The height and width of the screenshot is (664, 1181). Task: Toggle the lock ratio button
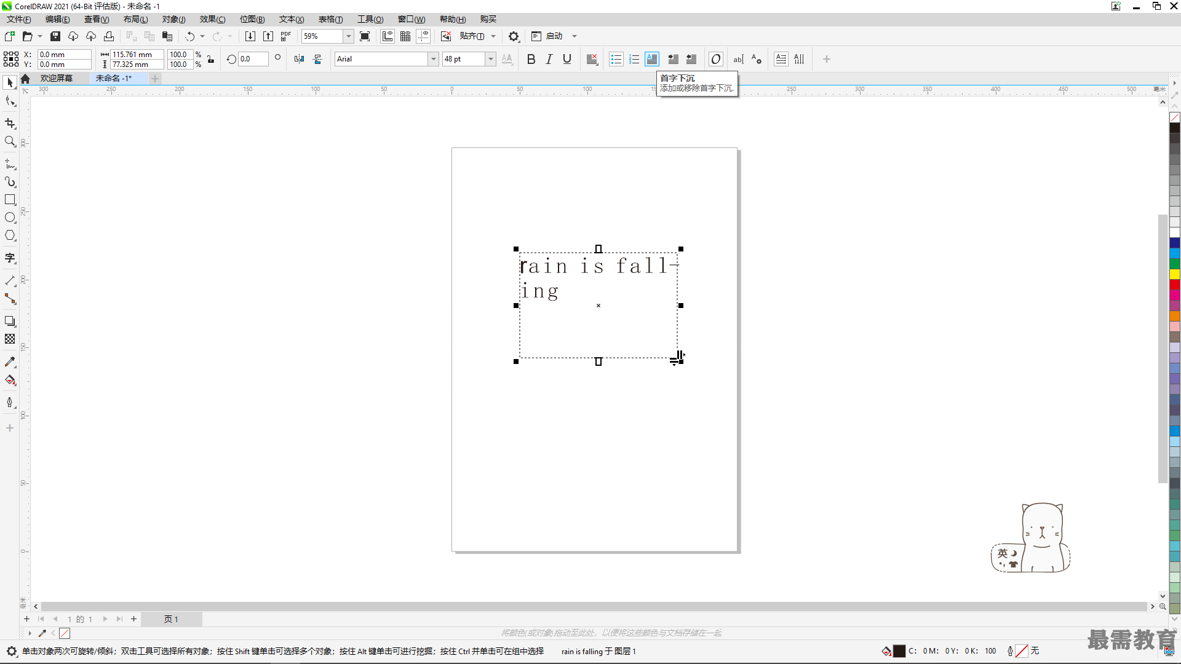point(210,59)
